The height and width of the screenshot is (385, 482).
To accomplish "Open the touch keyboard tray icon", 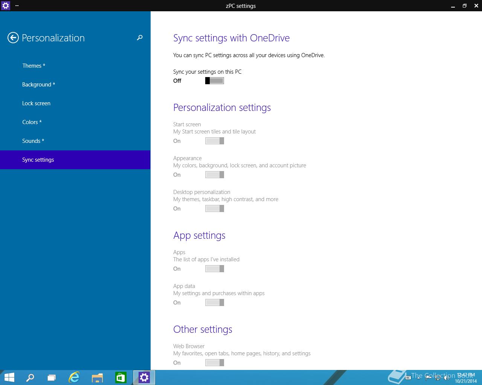I will click(x=408, y=378).
